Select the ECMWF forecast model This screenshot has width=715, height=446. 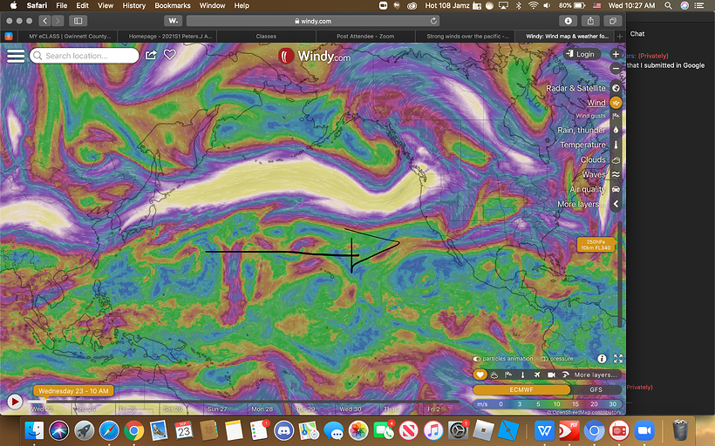(521, 389)
